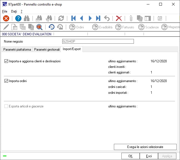This screenshot has width=180, height=160.
Task: Click the stacked lists icon in second toolbar
Action: [22, 27]
